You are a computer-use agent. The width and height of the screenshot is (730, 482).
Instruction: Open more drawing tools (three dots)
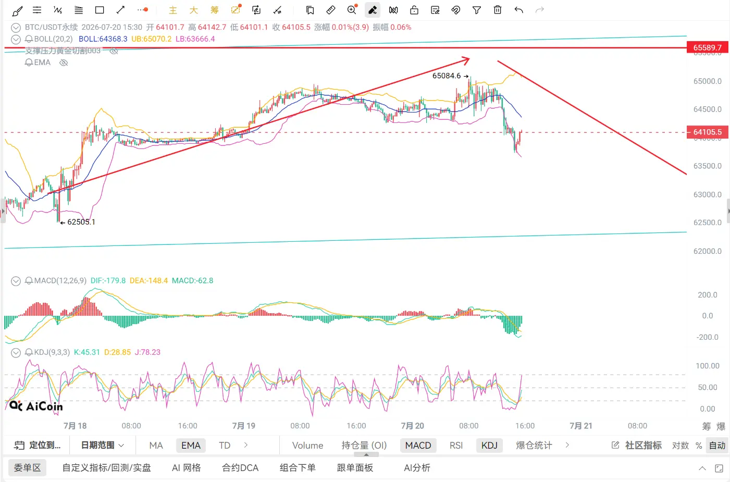point(142,10)
